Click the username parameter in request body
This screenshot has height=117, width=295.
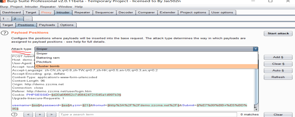pos(21,105)
